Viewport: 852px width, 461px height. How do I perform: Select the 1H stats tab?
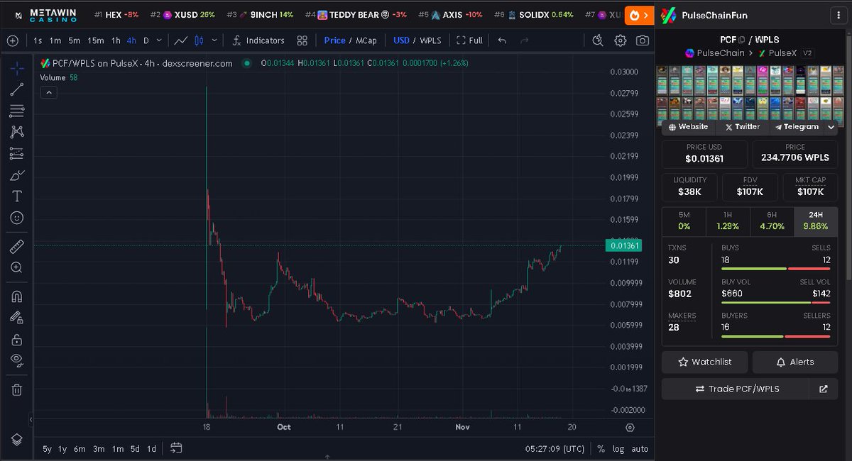[x=728, y=221]
